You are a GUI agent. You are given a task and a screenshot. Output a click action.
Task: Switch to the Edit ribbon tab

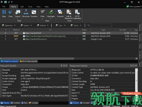click(x=22, y=7)
